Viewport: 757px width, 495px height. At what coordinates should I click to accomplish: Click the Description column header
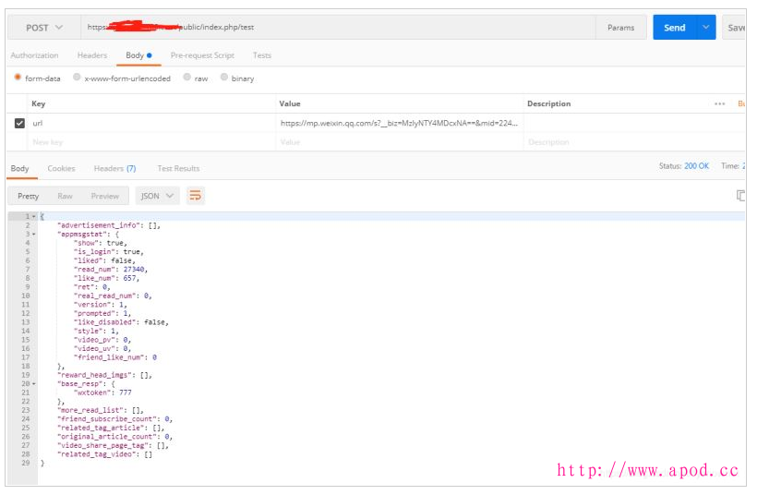coord(549,103)
